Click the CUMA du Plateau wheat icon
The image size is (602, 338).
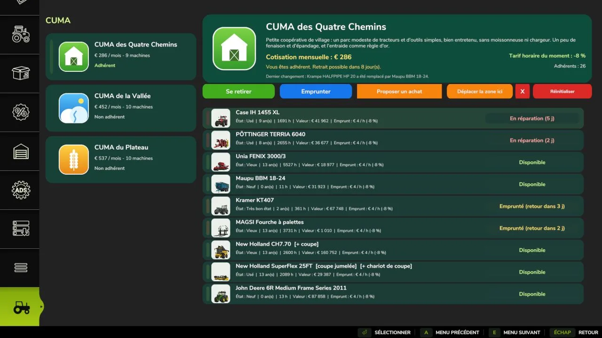click(x=74, y=160)
